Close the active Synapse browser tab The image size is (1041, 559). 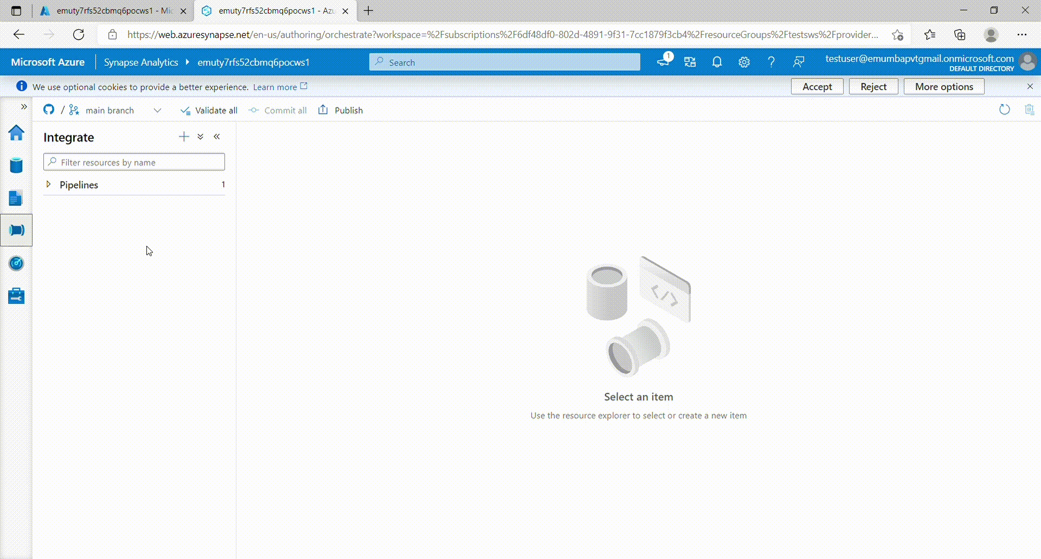point(345,11)
